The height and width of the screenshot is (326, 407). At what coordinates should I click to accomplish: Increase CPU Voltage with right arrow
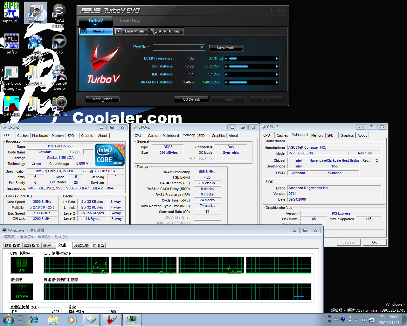click(277, 67)
